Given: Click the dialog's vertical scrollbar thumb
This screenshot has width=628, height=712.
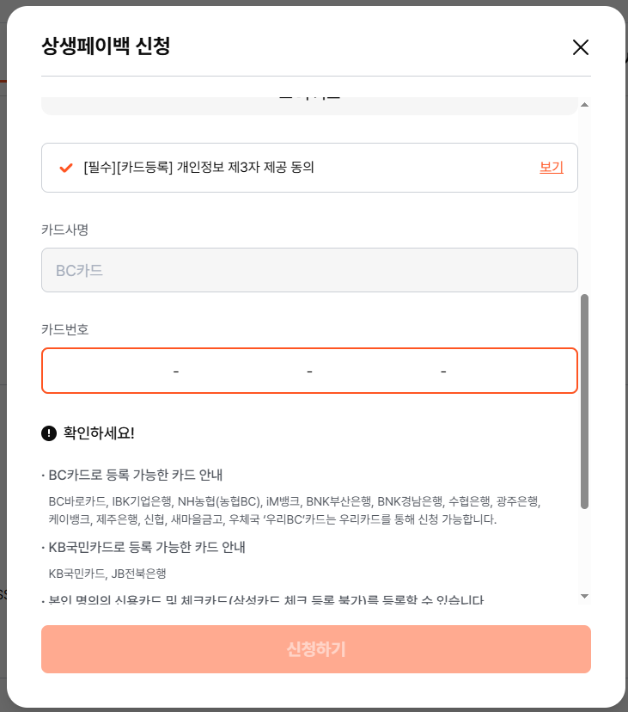Looking at the screenshot, I should click(585, 400).
